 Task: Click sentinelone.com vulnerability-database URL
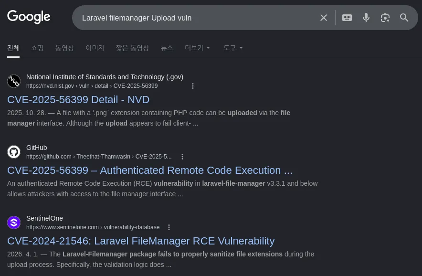pyautogui.click(x=93, y=227)
